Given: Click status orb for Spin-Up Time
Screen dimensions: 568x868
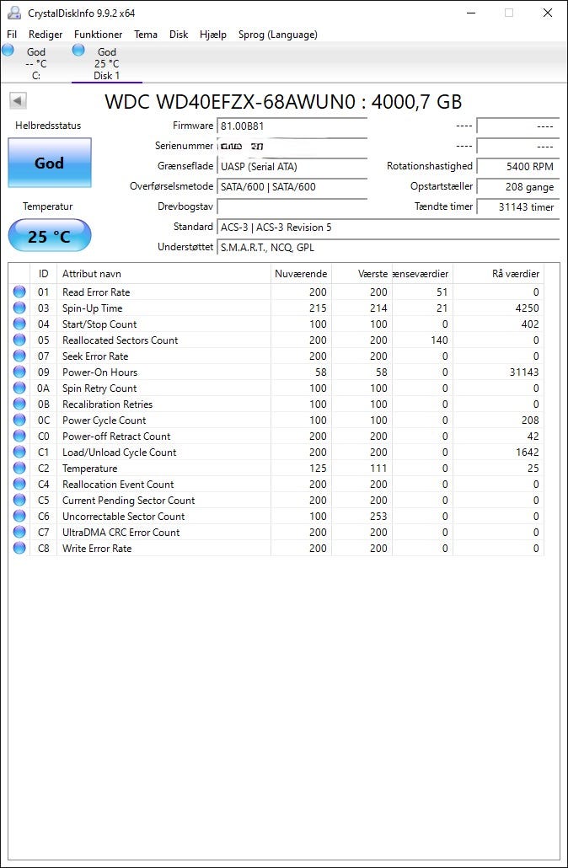Looking at the screenshot, I should (19, 308).
